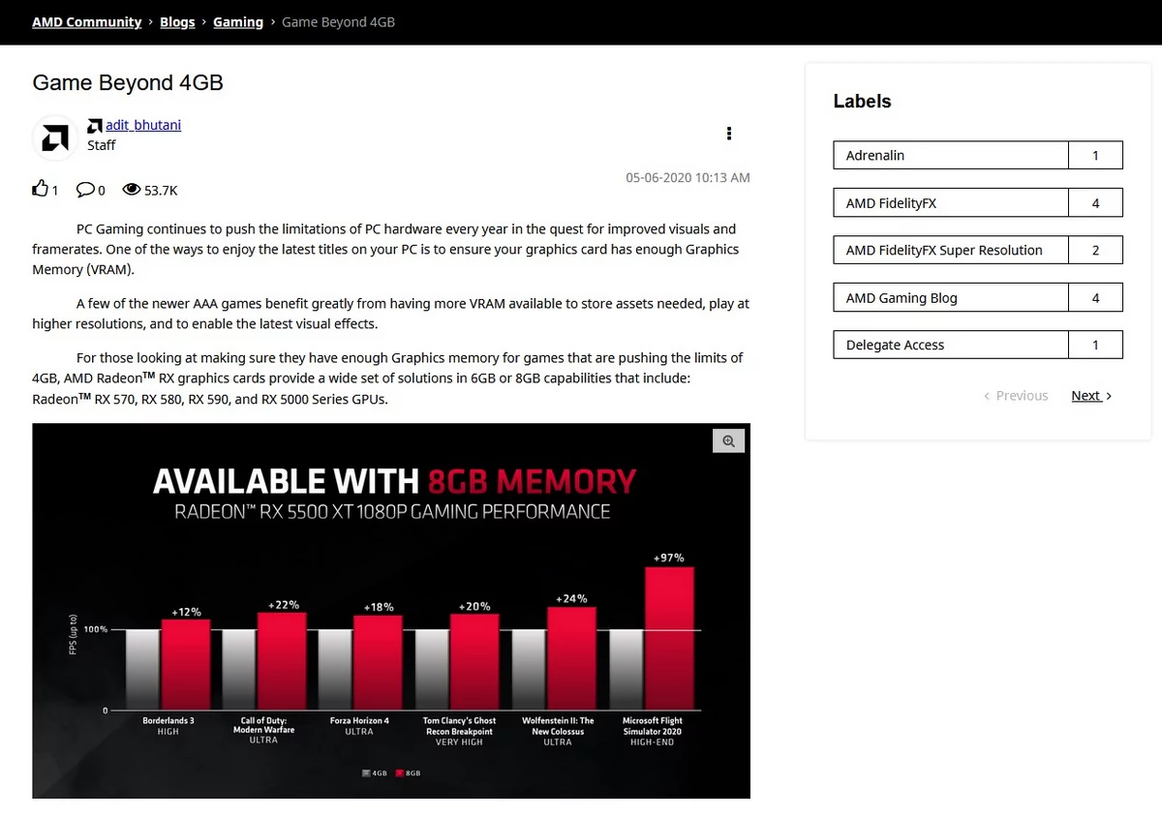
Task: Open the post options three-dot menu
Action: (729, 134)
